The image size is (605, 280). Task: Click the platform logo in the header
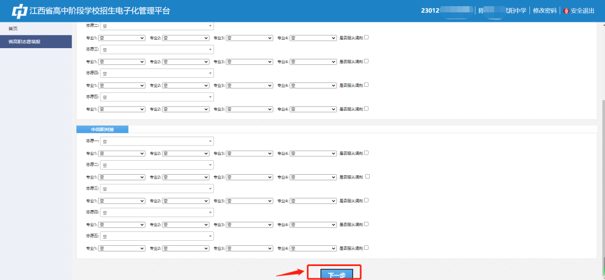[19, 11]
